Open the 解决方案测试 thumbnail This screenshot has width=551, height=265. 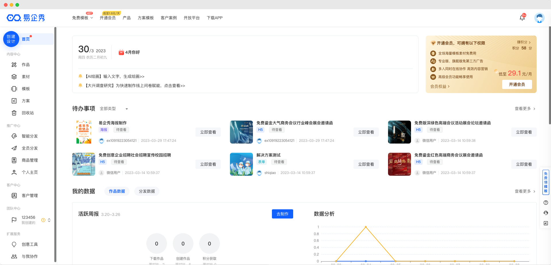241,164
